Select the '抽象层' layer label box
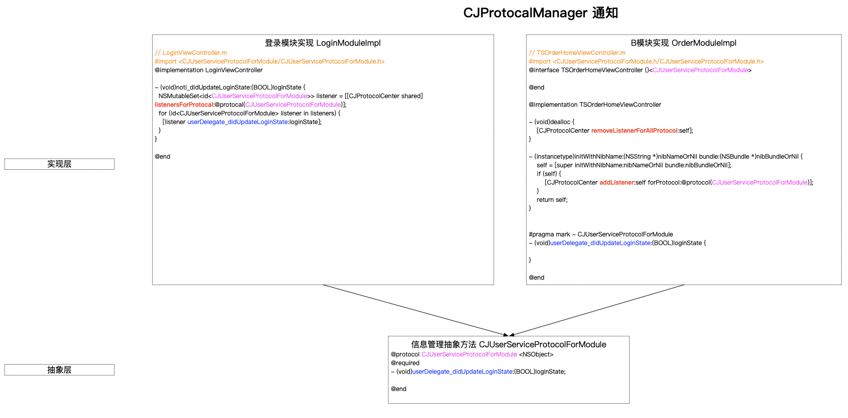Viewport: 848px width, 418px height. click(60, 370)
